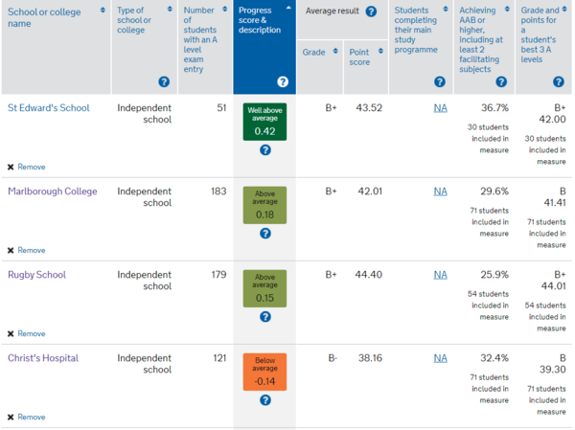575x430 pixels.
Task: Remove Marlborough College from comparison
Action: 32,250
